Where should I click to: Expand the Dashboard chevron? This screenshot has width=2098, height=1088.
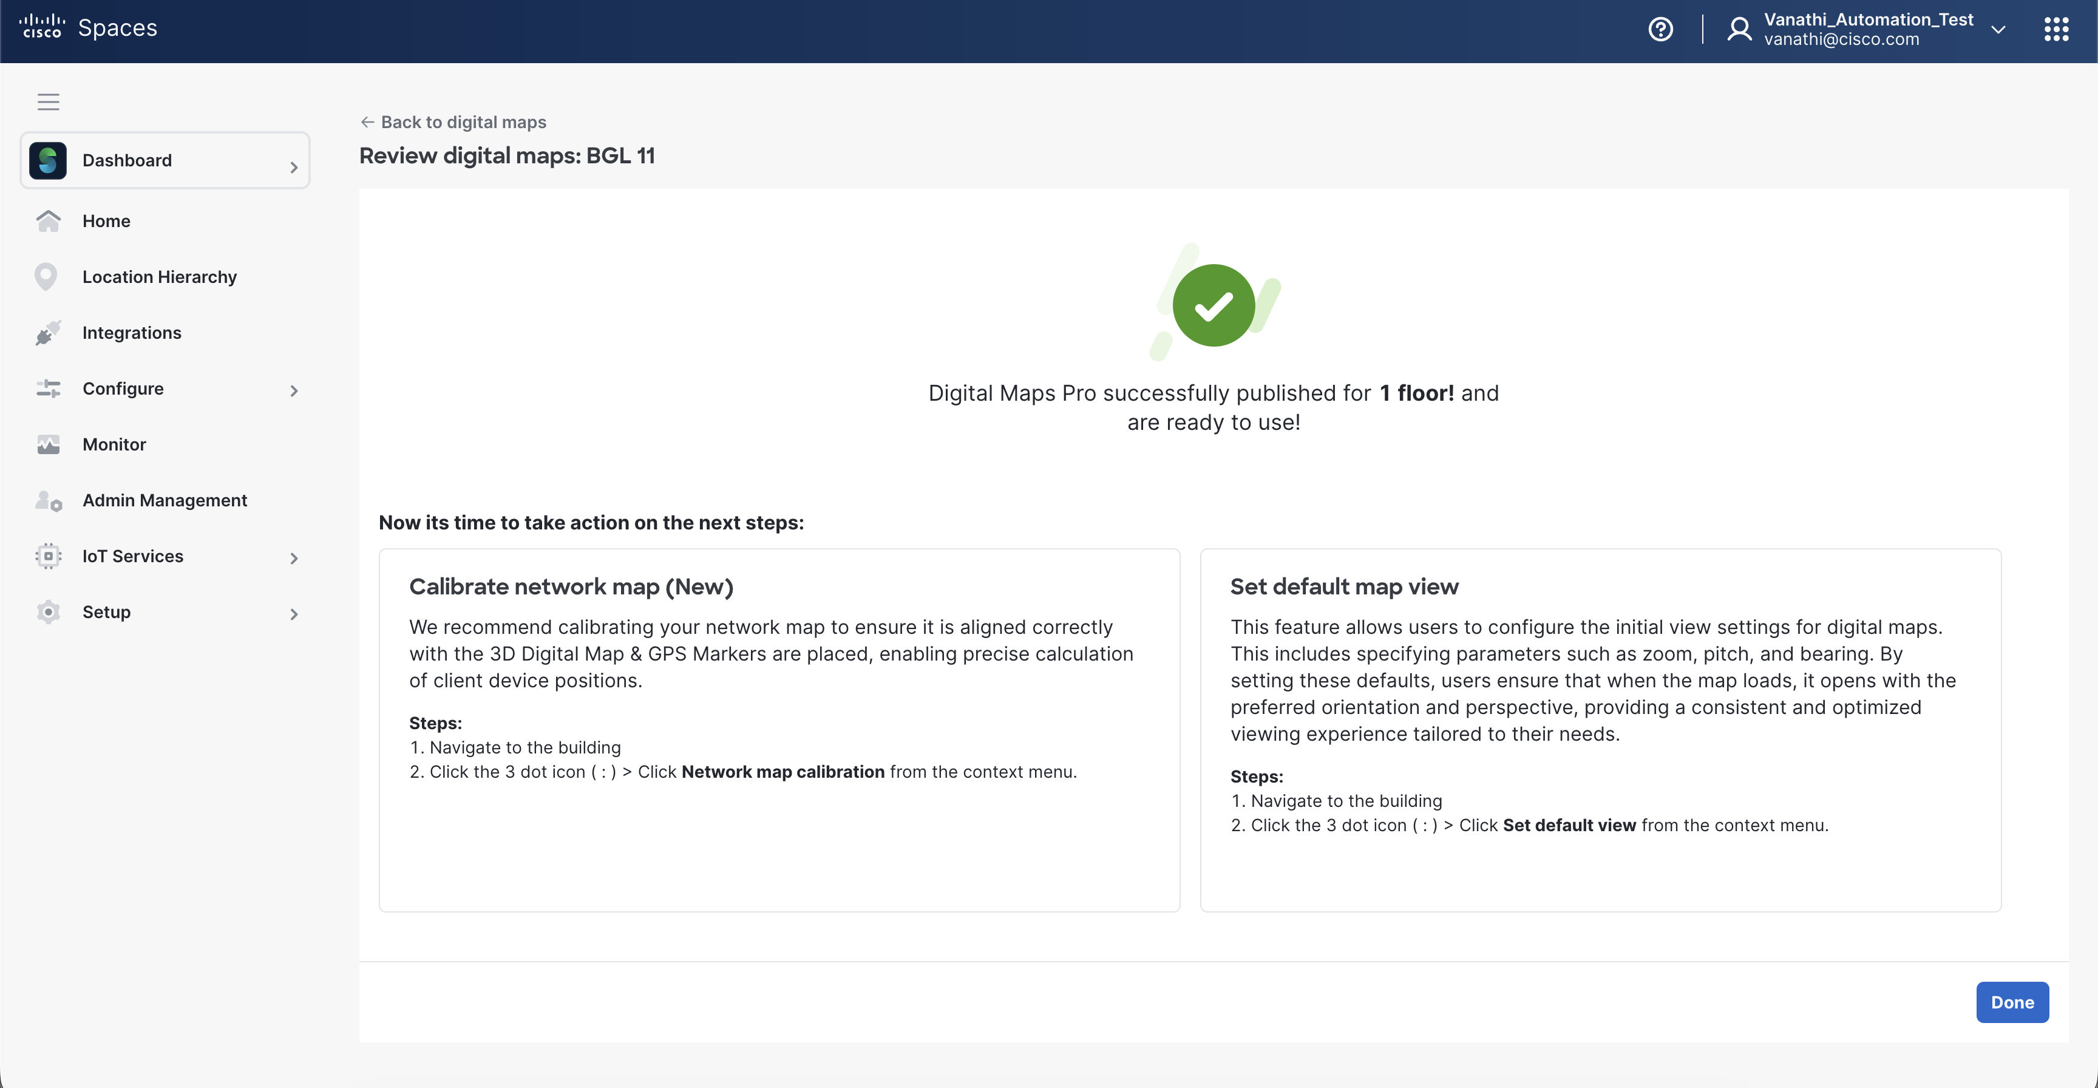pos(294,167)
